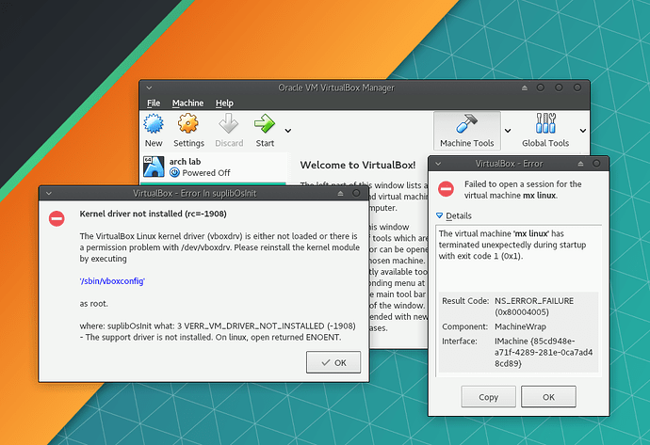Image resolution: width=650 pixels, height=445 pixels.
Task: Collapse the Details section triangle
Action: (439, 215)
